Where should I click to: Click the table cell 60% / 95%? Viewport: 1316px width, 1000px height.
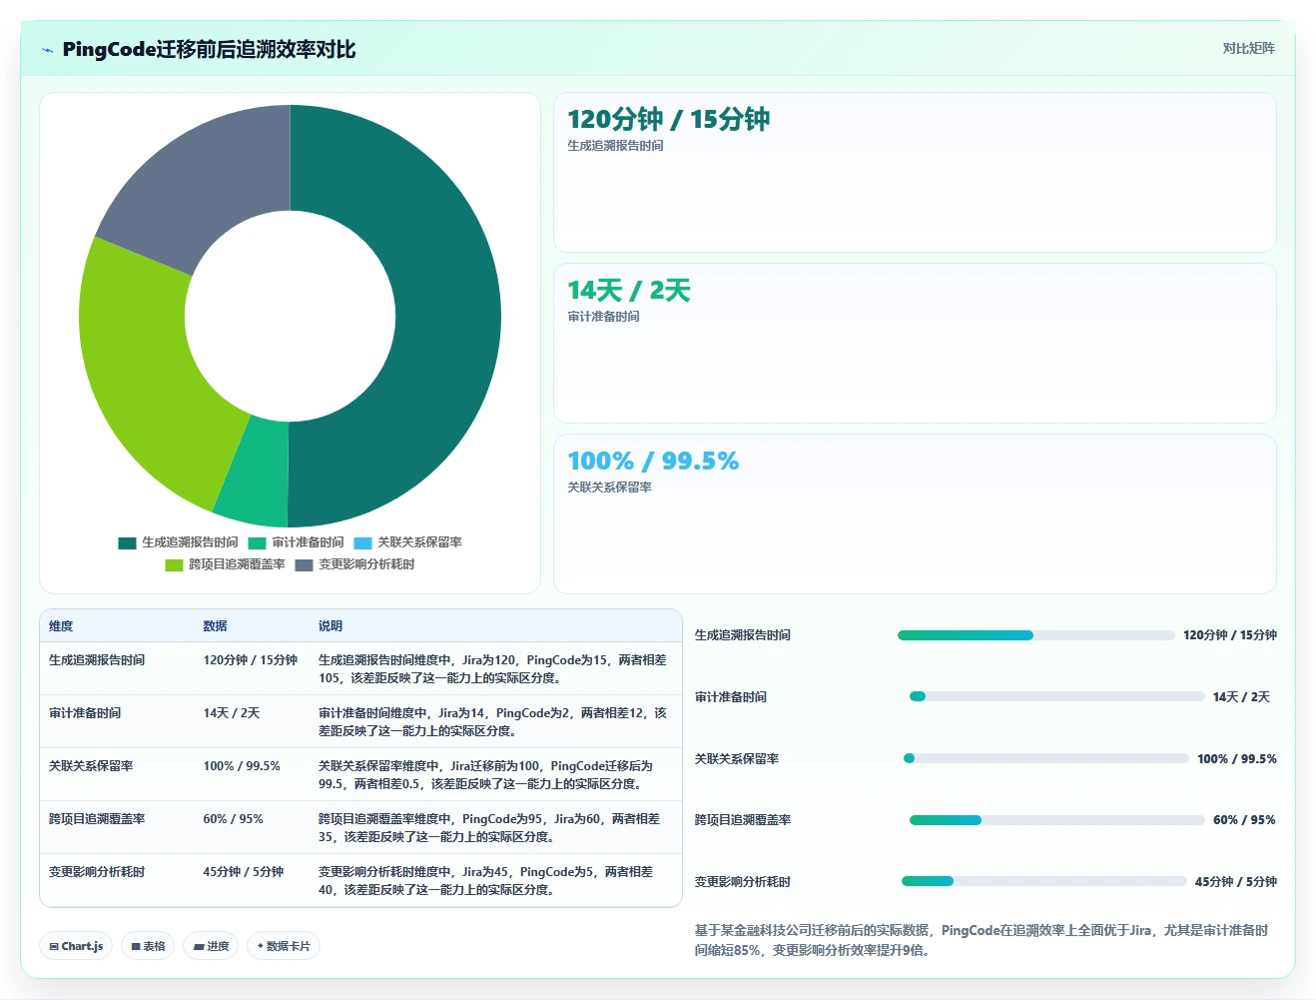coord(234,819)
